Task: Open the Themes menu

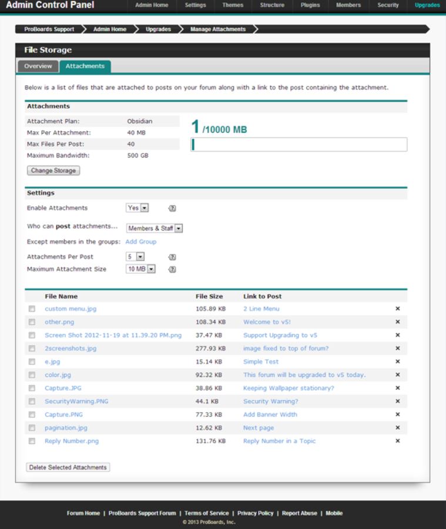Action: click(x=233, y=5)
